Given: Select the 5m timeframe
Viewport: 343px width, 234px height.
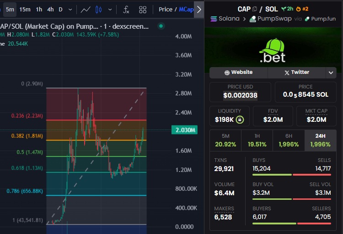Looking at the screenshot, I should pyautogui.click(x=10, y=10).
